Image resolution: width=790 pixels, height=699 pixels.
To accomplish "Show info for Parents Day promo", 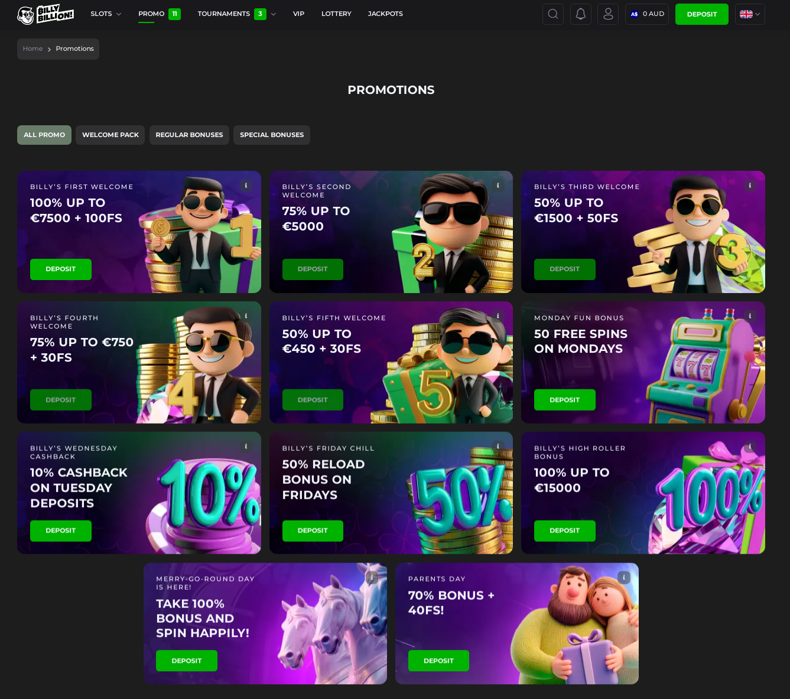I will 623,577.
